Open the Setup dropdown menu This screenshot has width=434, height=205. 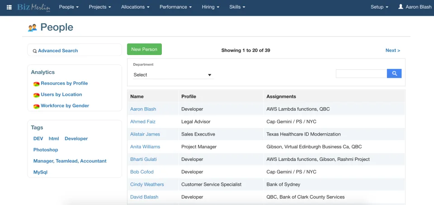[x=379, y=7]
